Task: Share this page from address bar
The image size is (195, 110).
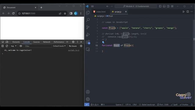Action: click(60, 13)
